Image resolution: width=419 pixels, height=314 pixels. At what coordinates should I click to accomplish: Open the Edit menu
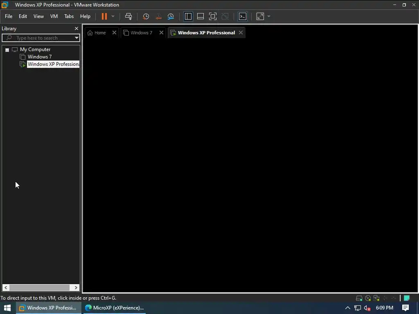click(x=23, y=16)
